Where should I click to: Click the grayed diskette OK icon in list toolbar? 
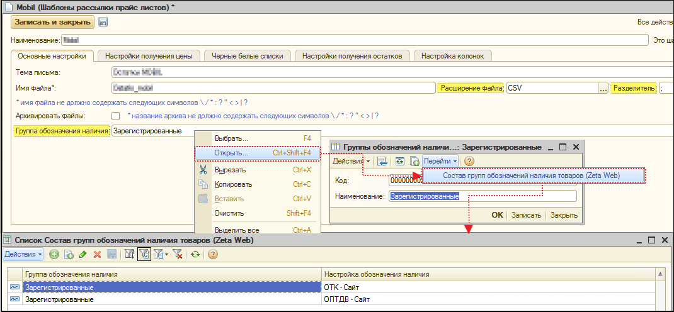[111, 255]
